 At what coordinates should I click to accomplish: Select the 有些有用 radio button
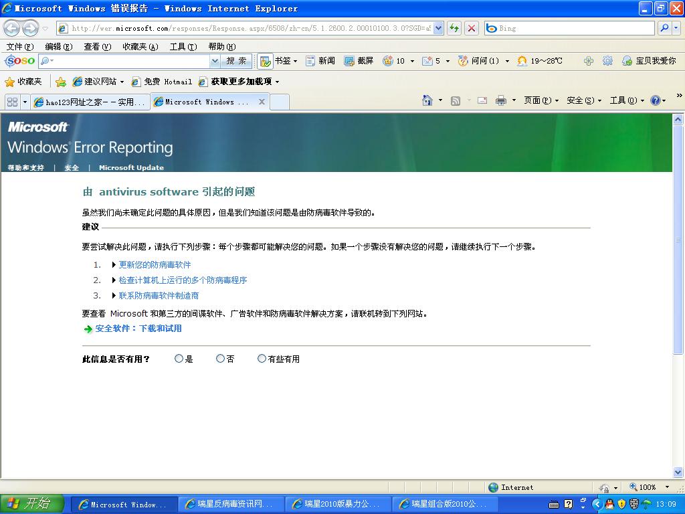(262, 359)
